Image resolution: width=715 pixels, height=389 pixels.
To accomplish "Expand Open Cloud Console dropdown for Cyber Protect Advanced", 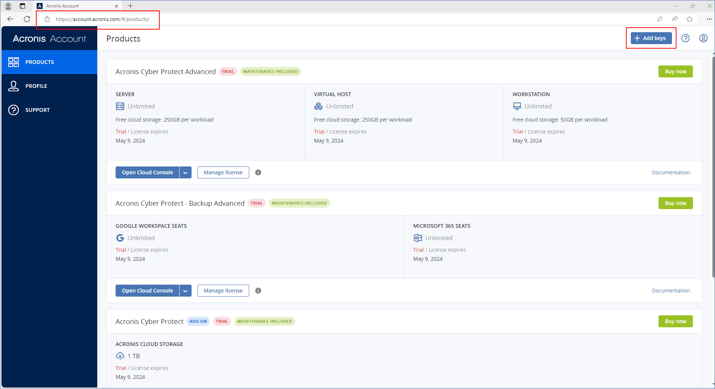I will coord(185,172).
